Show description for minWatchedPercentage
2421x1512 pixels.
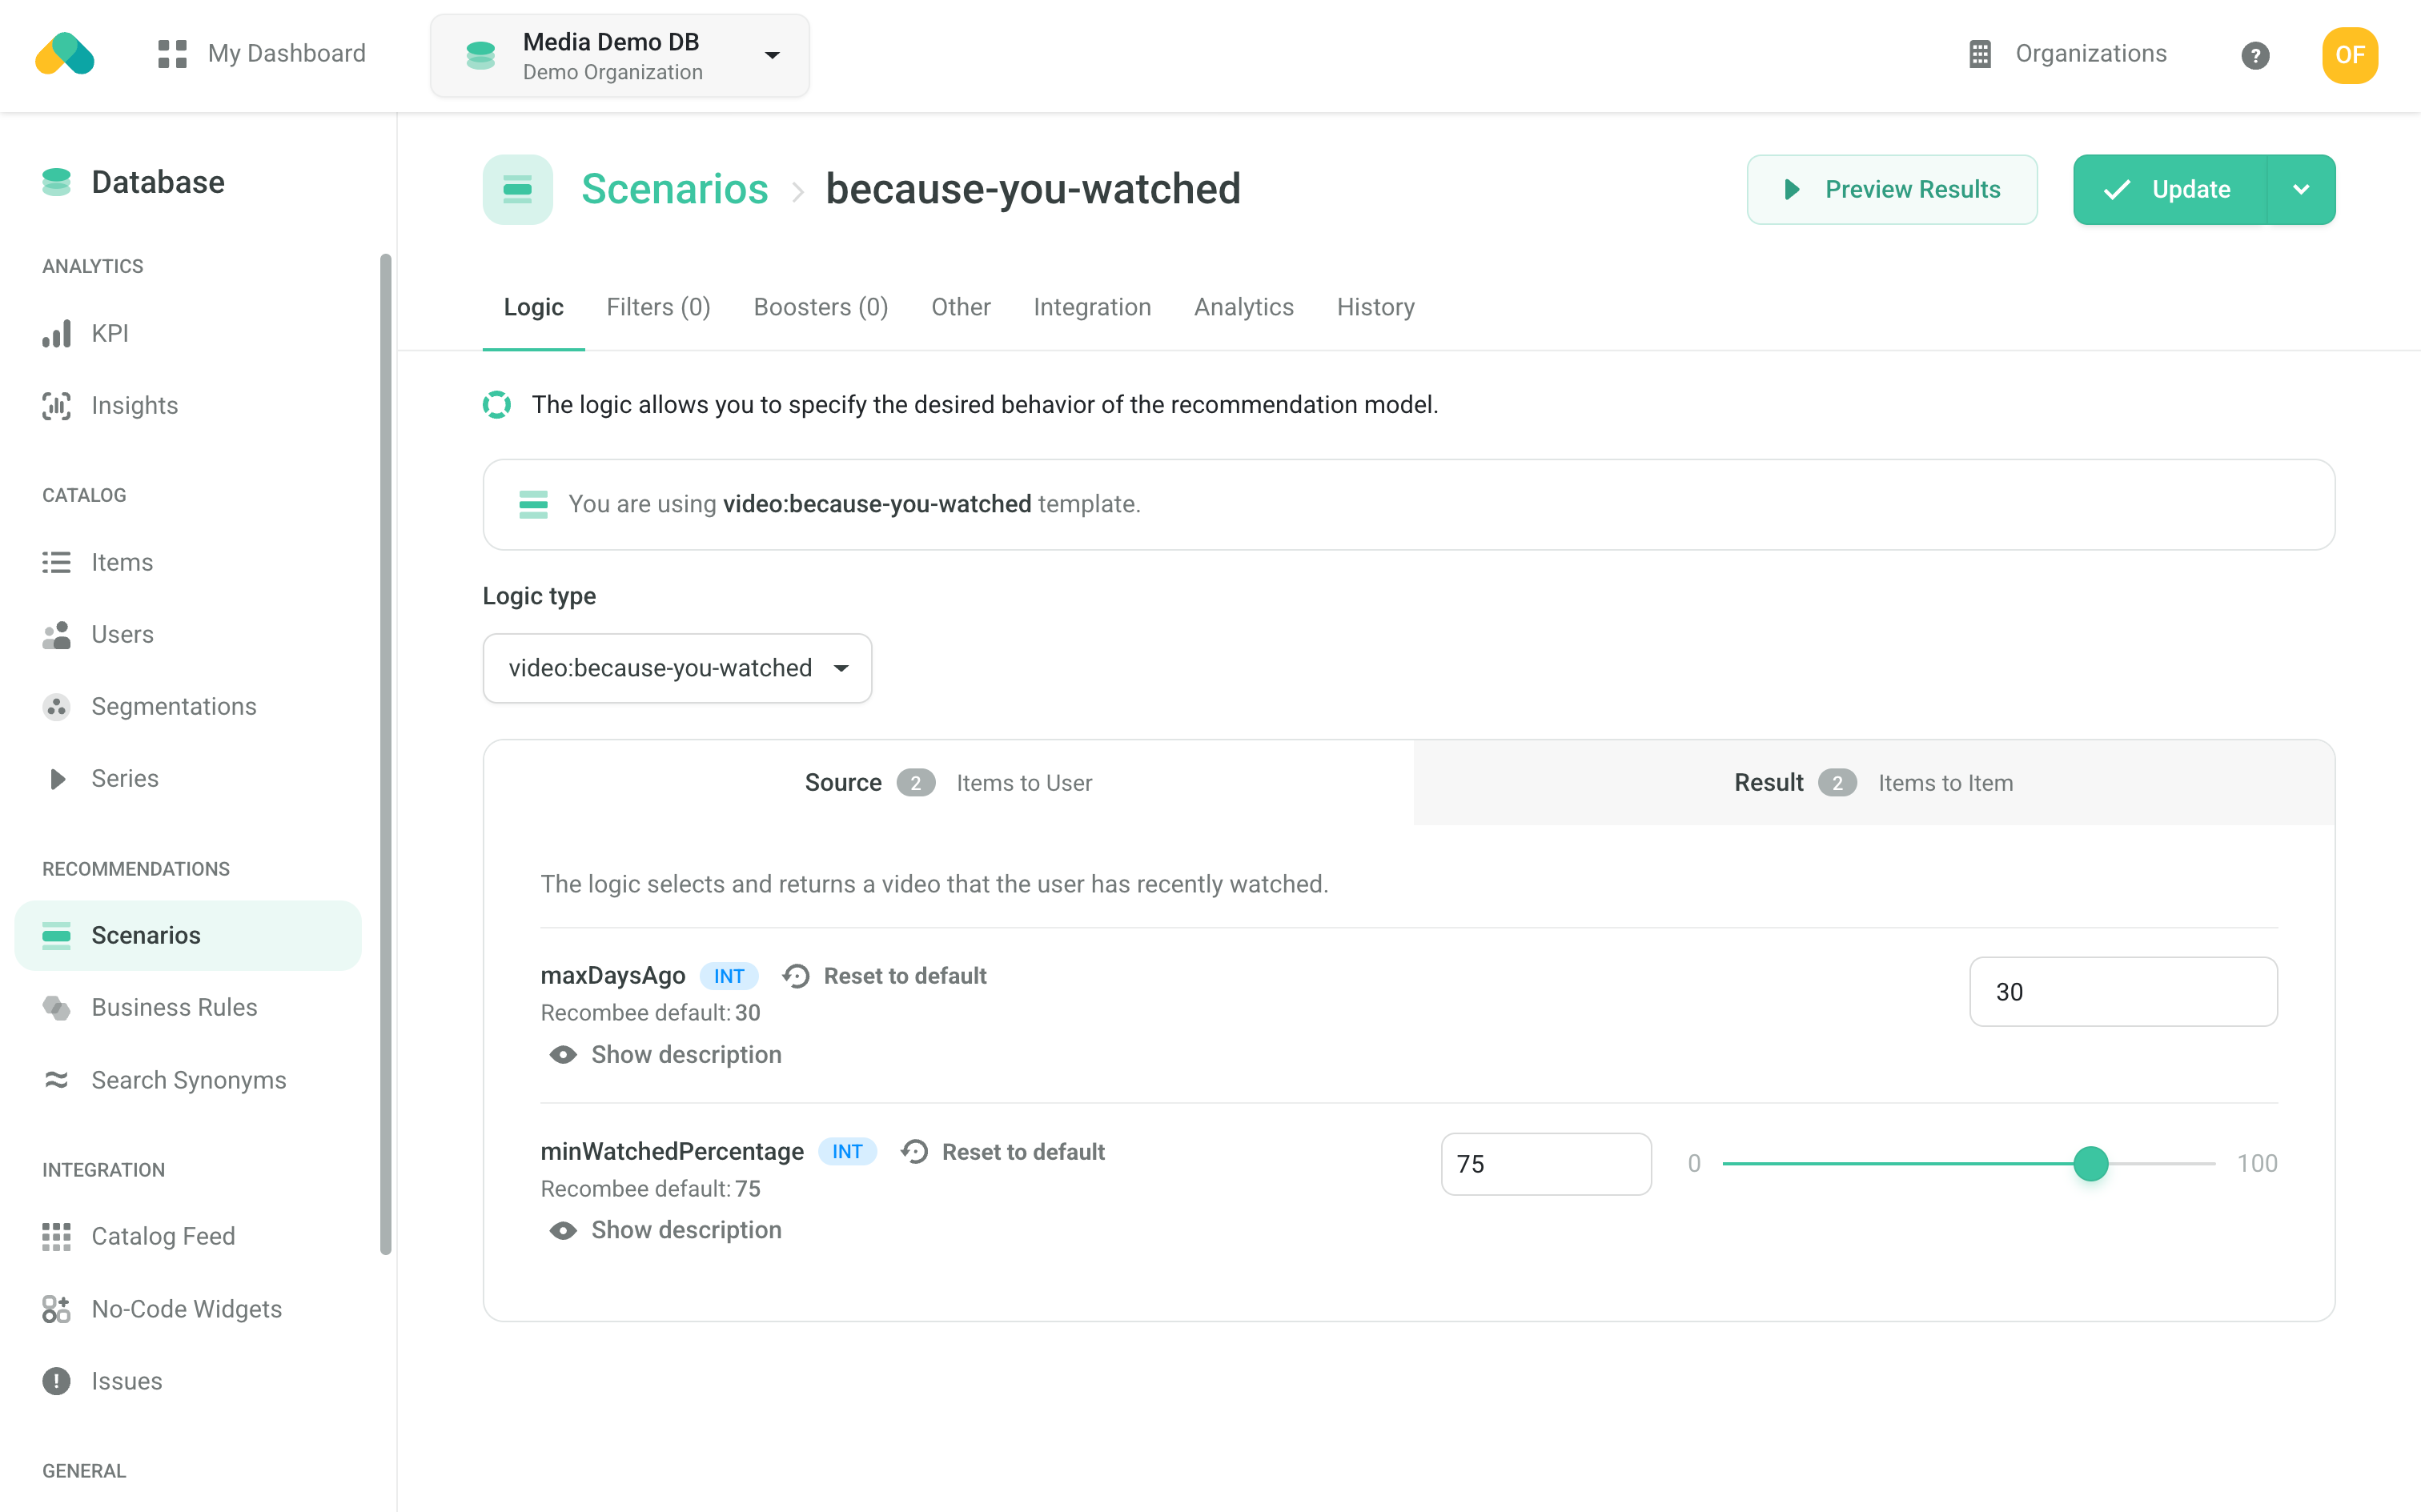(x=685, y=1229)
